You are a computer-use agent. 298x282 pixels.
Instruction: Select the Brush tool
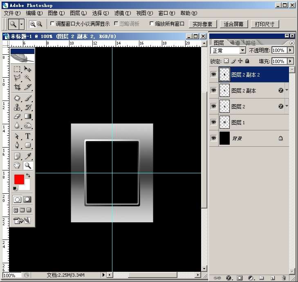point(27,98)
